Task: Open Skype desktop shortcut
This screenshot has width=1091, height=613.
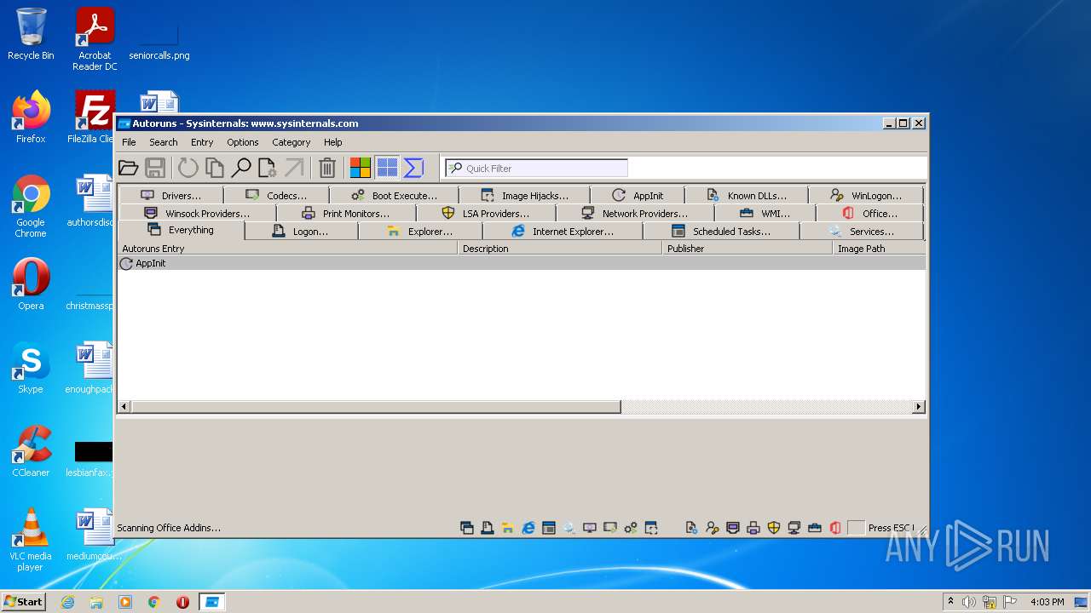Action: point(31,368)
